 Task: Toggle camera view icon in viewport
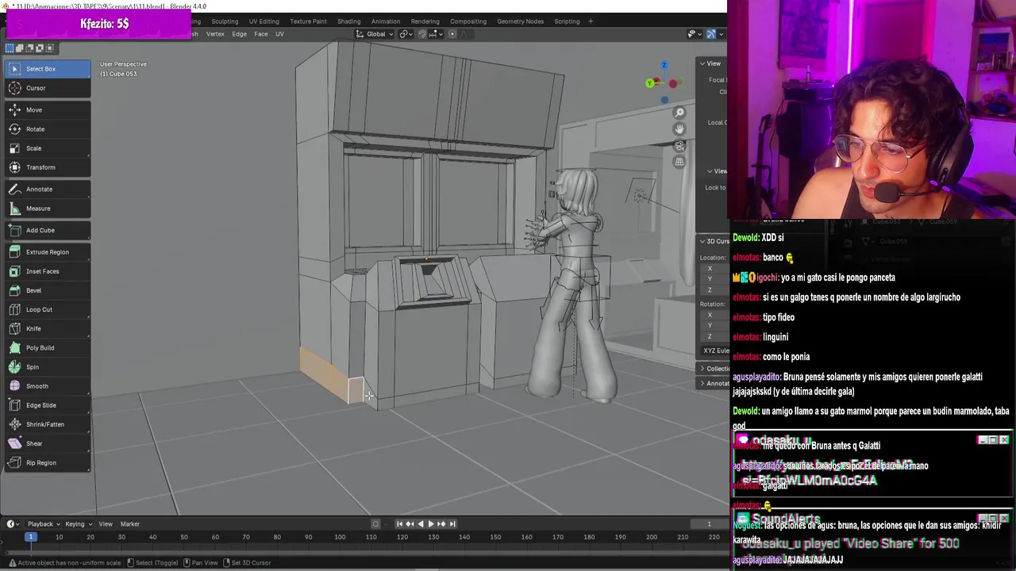pyautogui.click(x=679, y=146)
